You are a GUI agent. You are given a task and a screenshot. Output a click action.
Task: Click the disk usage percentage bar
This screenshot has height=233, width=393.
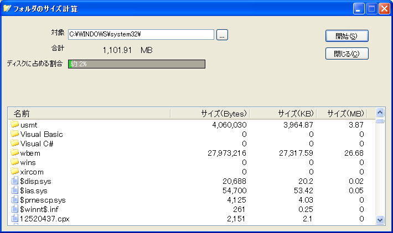[137, 64]
